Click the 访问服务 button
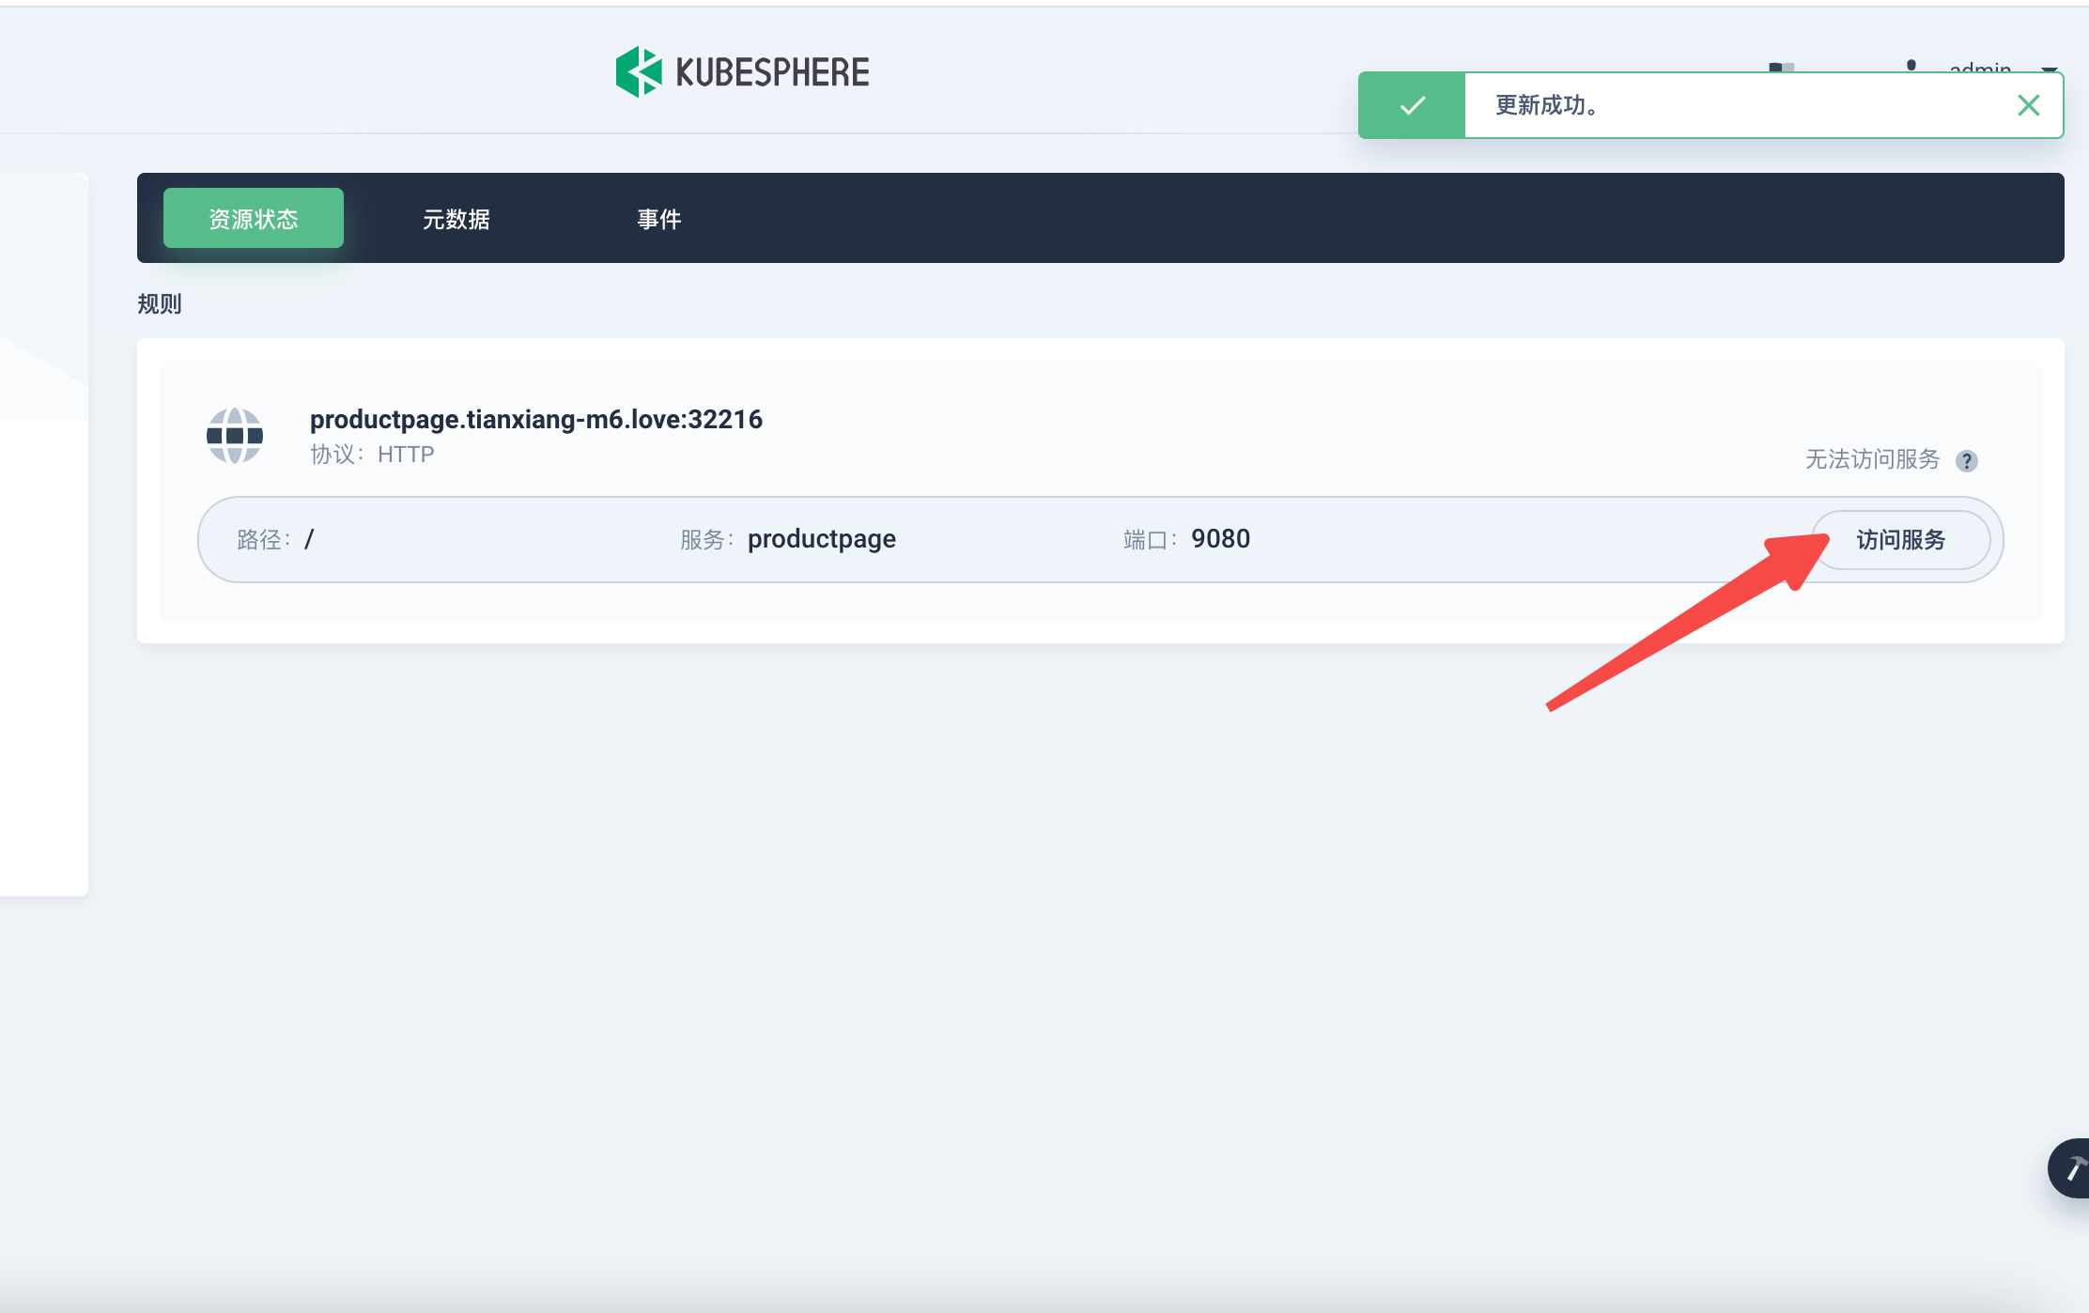The width and height of the screenshot is (2089, 1313). (x=1900, y=540)
